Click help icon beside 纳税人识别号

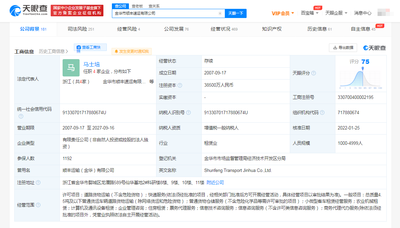point(188,113)
